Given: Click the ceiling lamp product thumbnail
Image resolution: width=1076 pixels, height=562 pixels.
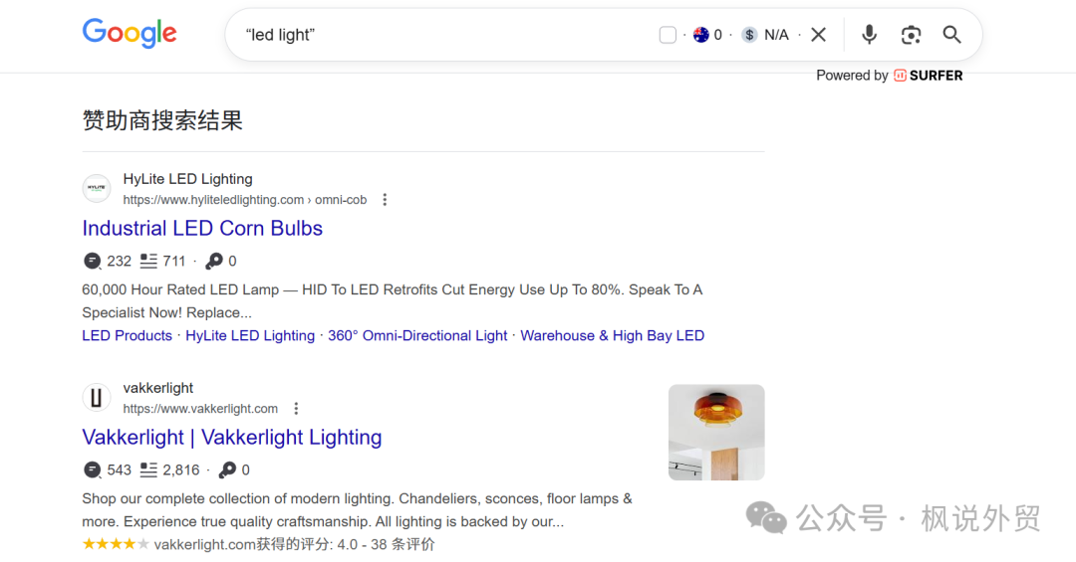Looking at the screenshot, I should point(716,433).
